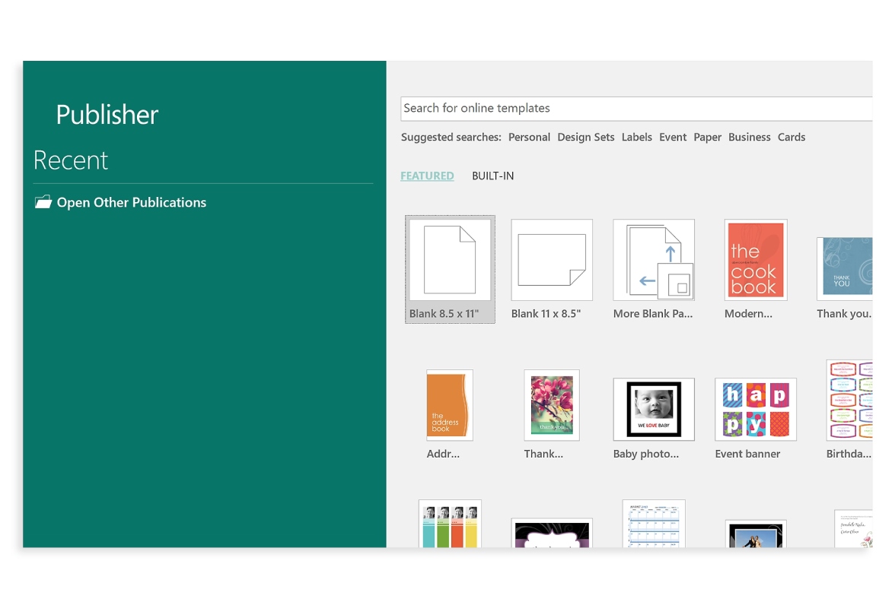Viewport: 895px width, 608px height.
Task: Open More Blank Page Sizes icon
Action: pyautogui.click(x=654, y=260)
